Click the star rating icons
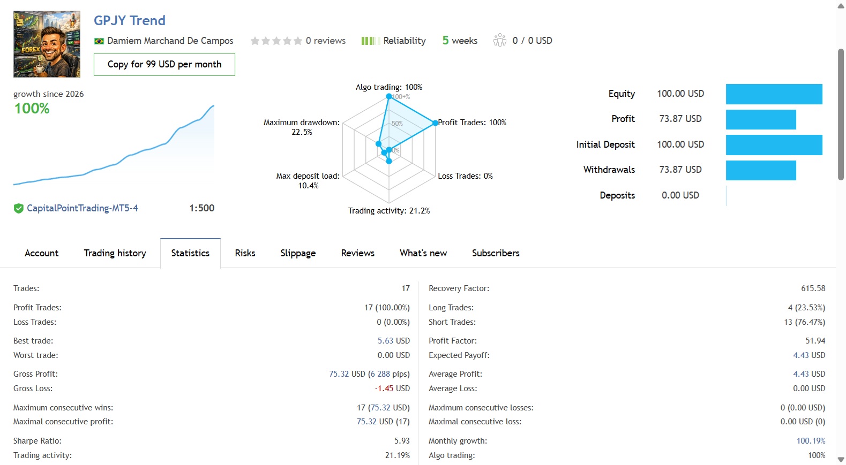The height and width of the screenshot is (465, 846). pyautogui.click(x=276, y=41)
